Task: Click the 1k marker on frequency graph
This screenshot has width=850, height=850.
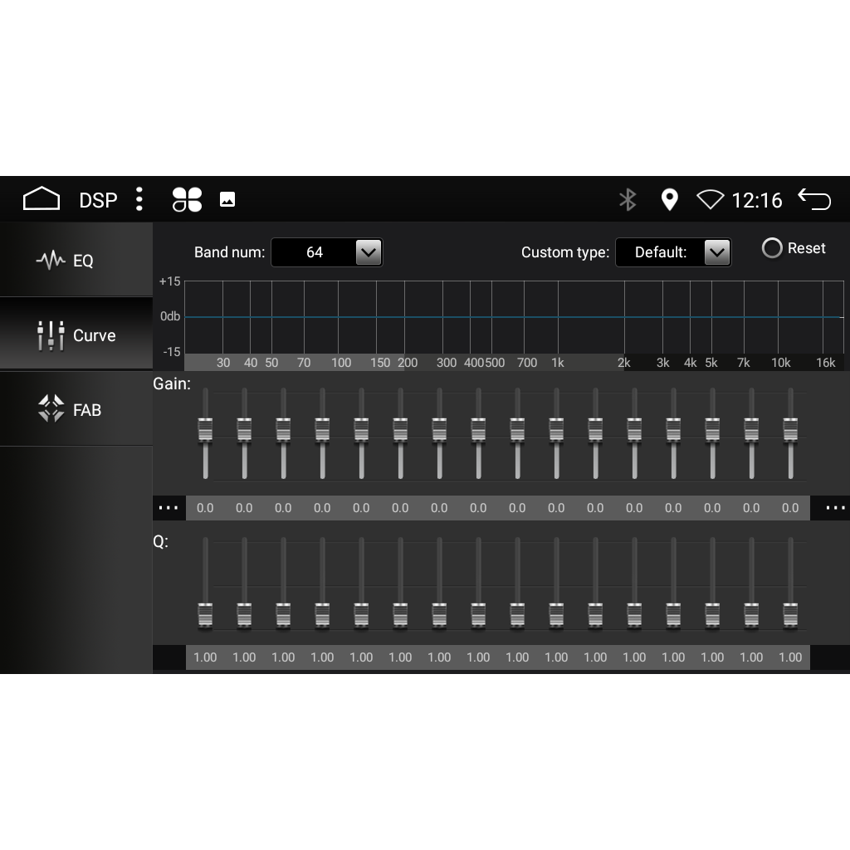Action: coord(558,363)
